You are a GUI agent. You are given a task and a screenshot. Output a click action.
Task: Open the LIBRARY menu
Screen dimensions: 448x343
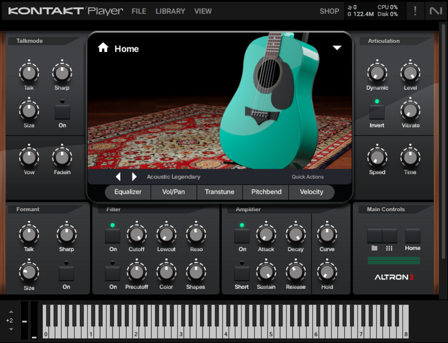click(170, 11)
